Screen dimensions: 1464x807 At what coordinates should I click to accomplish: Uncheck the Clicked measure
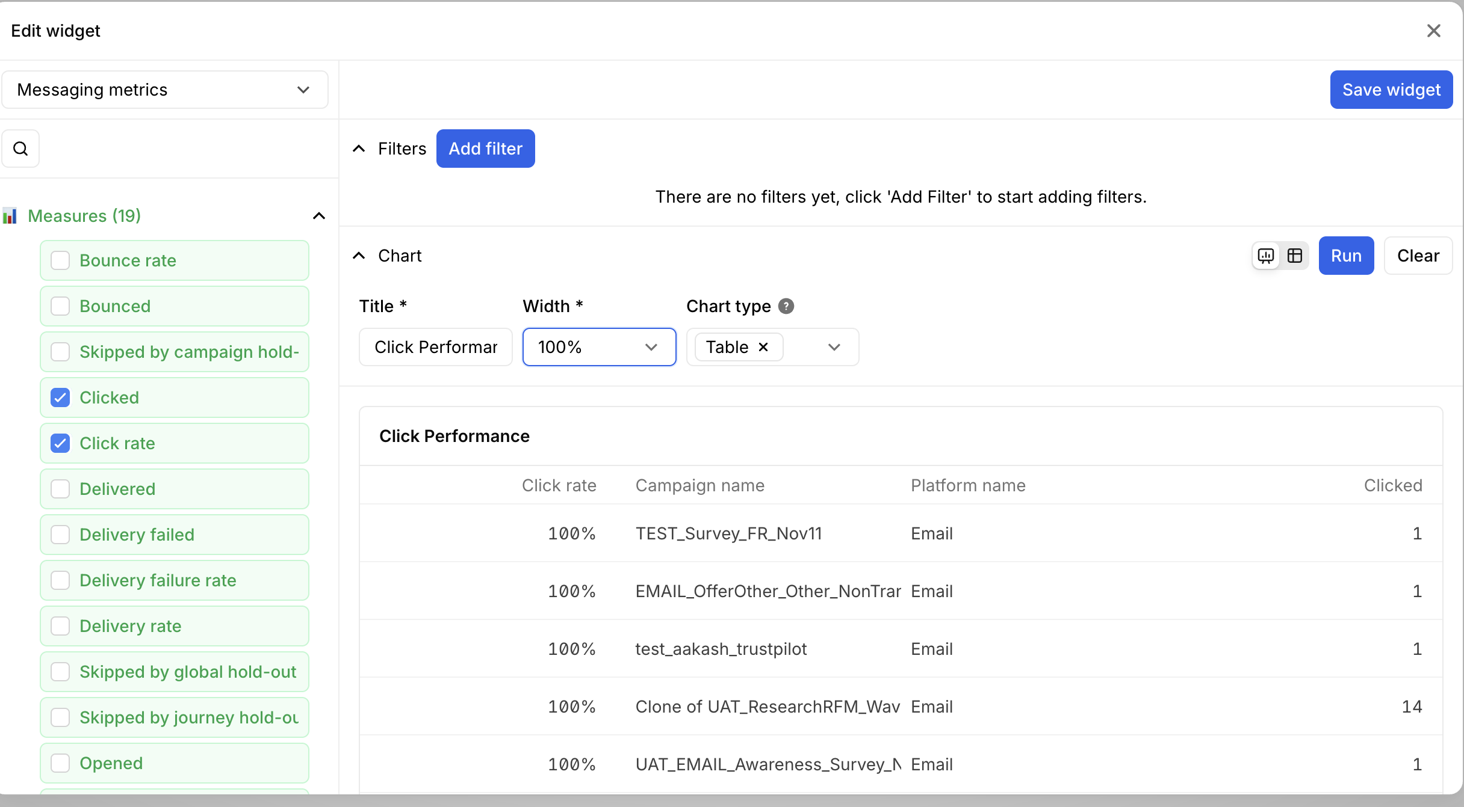pyautogui.click(x=60, y=397)
